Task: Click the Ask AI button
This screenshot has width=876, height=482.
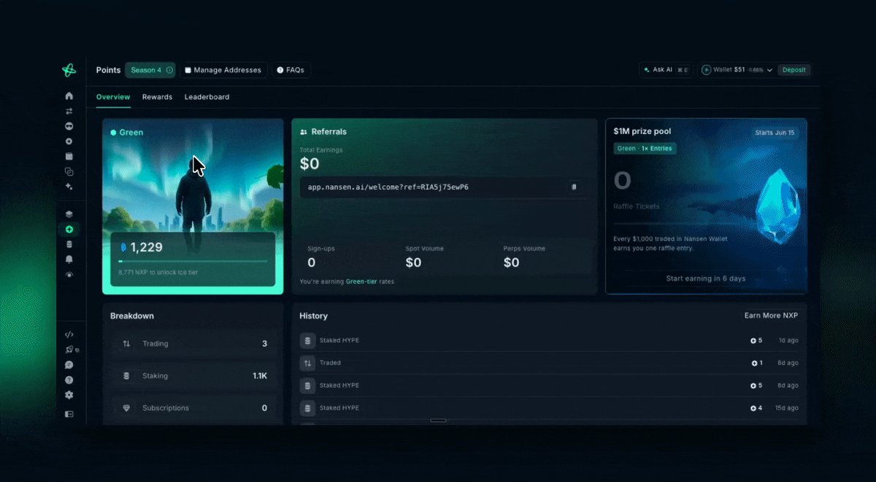Action: 666,70
